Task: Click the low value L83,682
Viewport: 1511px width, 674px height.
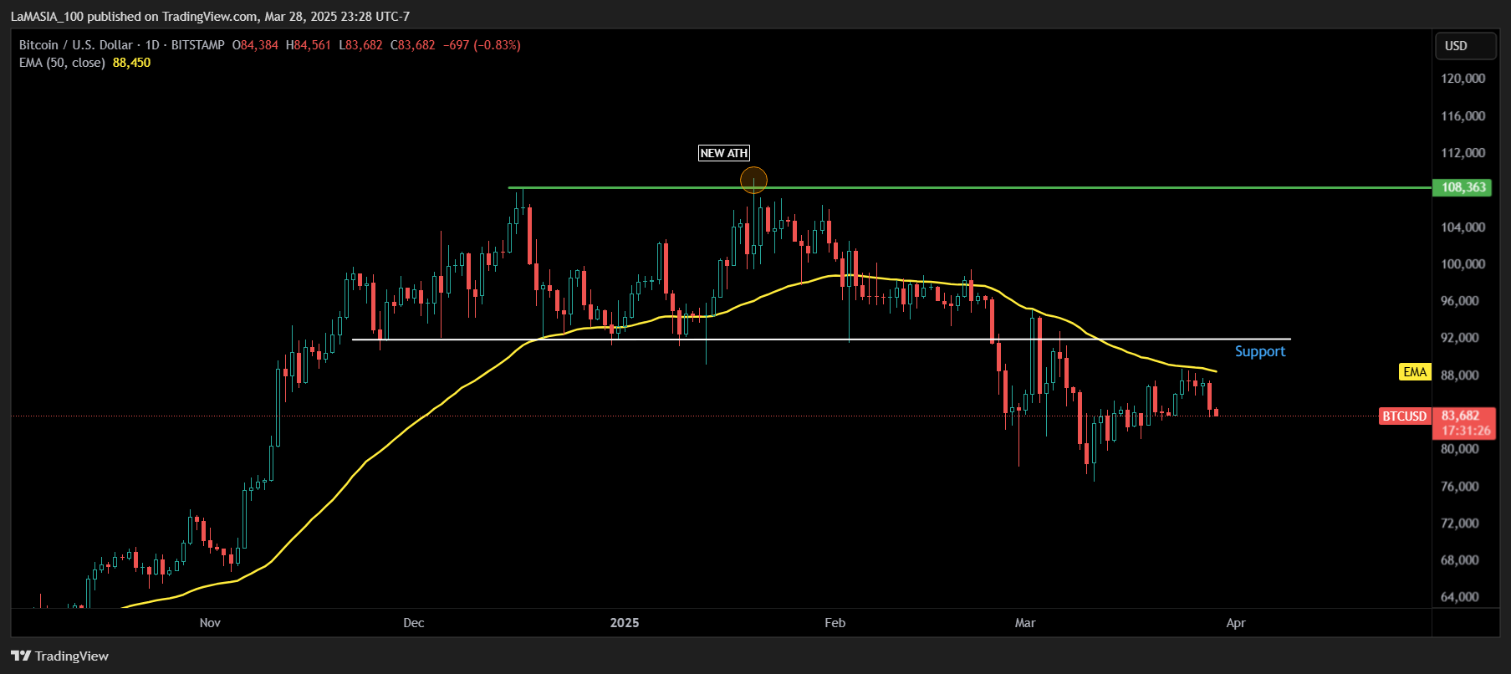Action: click(x=360, y=45)
